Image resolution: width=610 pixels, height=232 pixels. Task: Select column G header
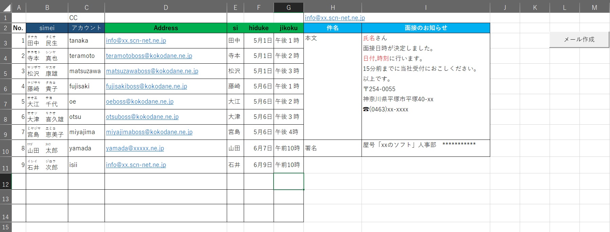coord(289,7)
